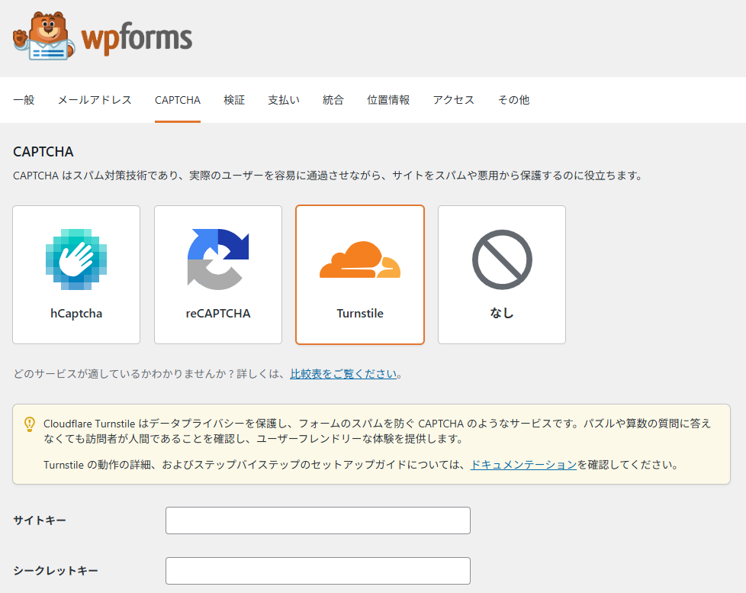Click the 'CAPTCHA はスパム対策技術' description text
The image size is (746, 593).
tap(328, 176)
